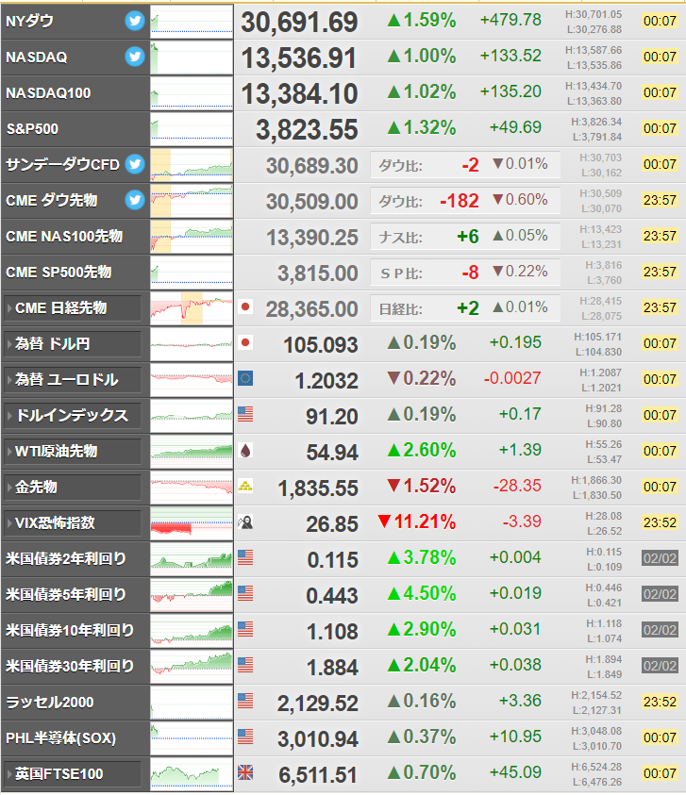Screen dimensions: 686x795
Task: Expand the 為替 ユーロドル row
Action: click(72, 380)
